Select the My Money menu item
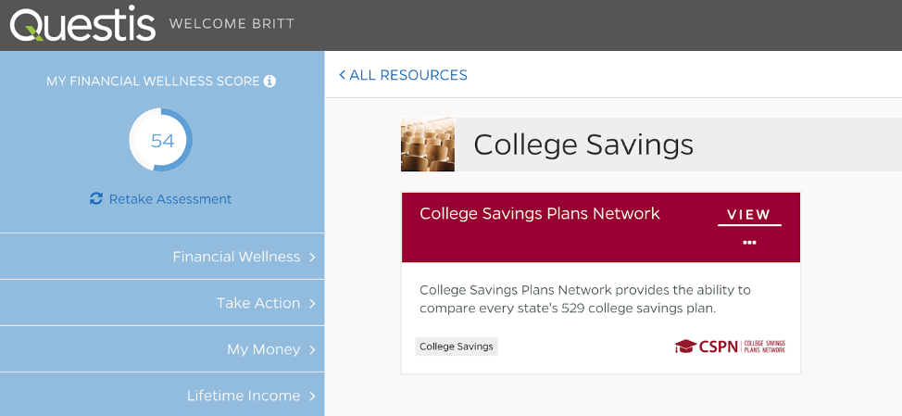The width and height of the screenshot is (902, 416). 263,349
